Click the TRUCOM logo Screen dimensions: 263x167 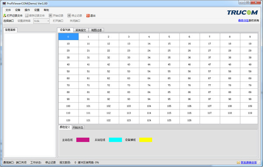[242, 12]
